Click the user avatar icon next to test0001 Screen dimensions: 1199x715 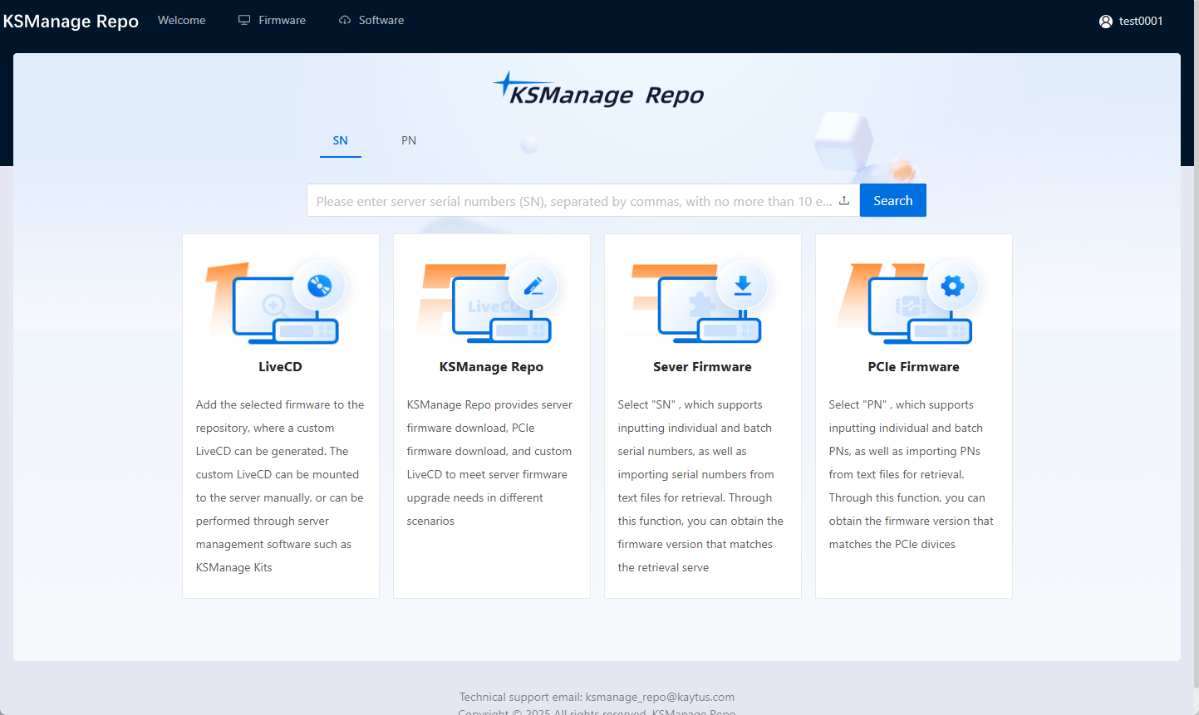pyautogui.click(x=1105, y=22)
